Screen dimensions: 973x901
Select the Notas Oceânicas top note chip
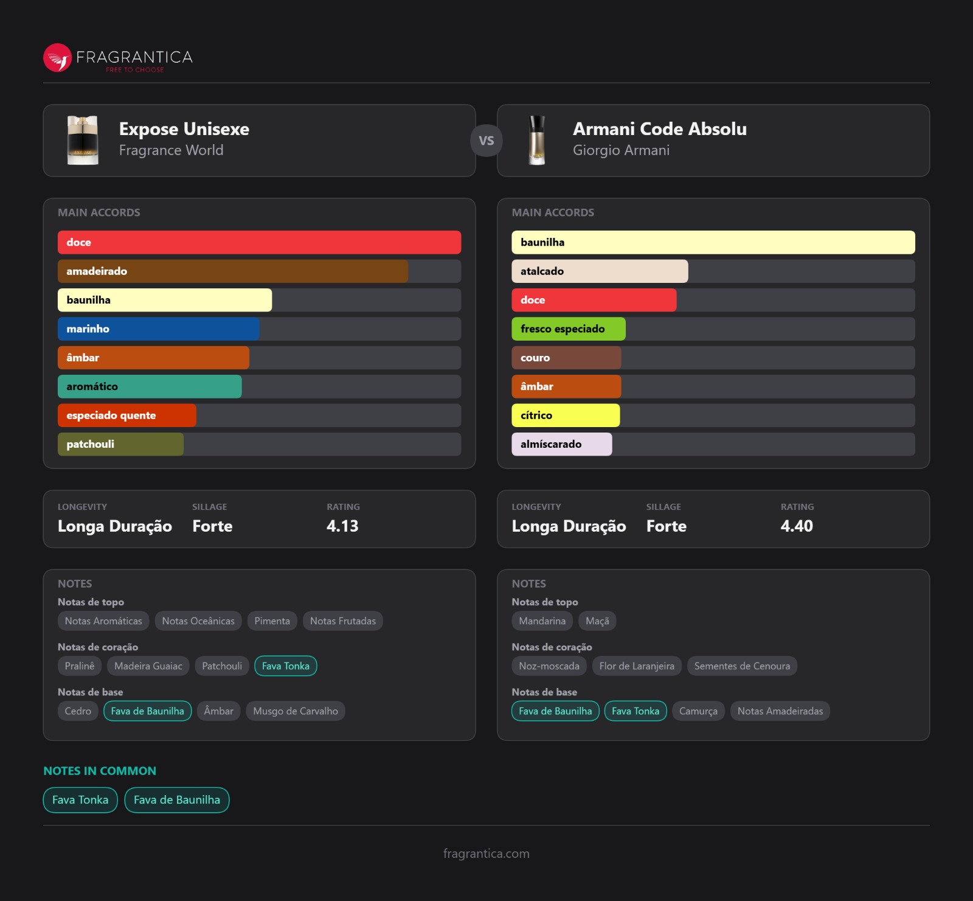(198, 621)
